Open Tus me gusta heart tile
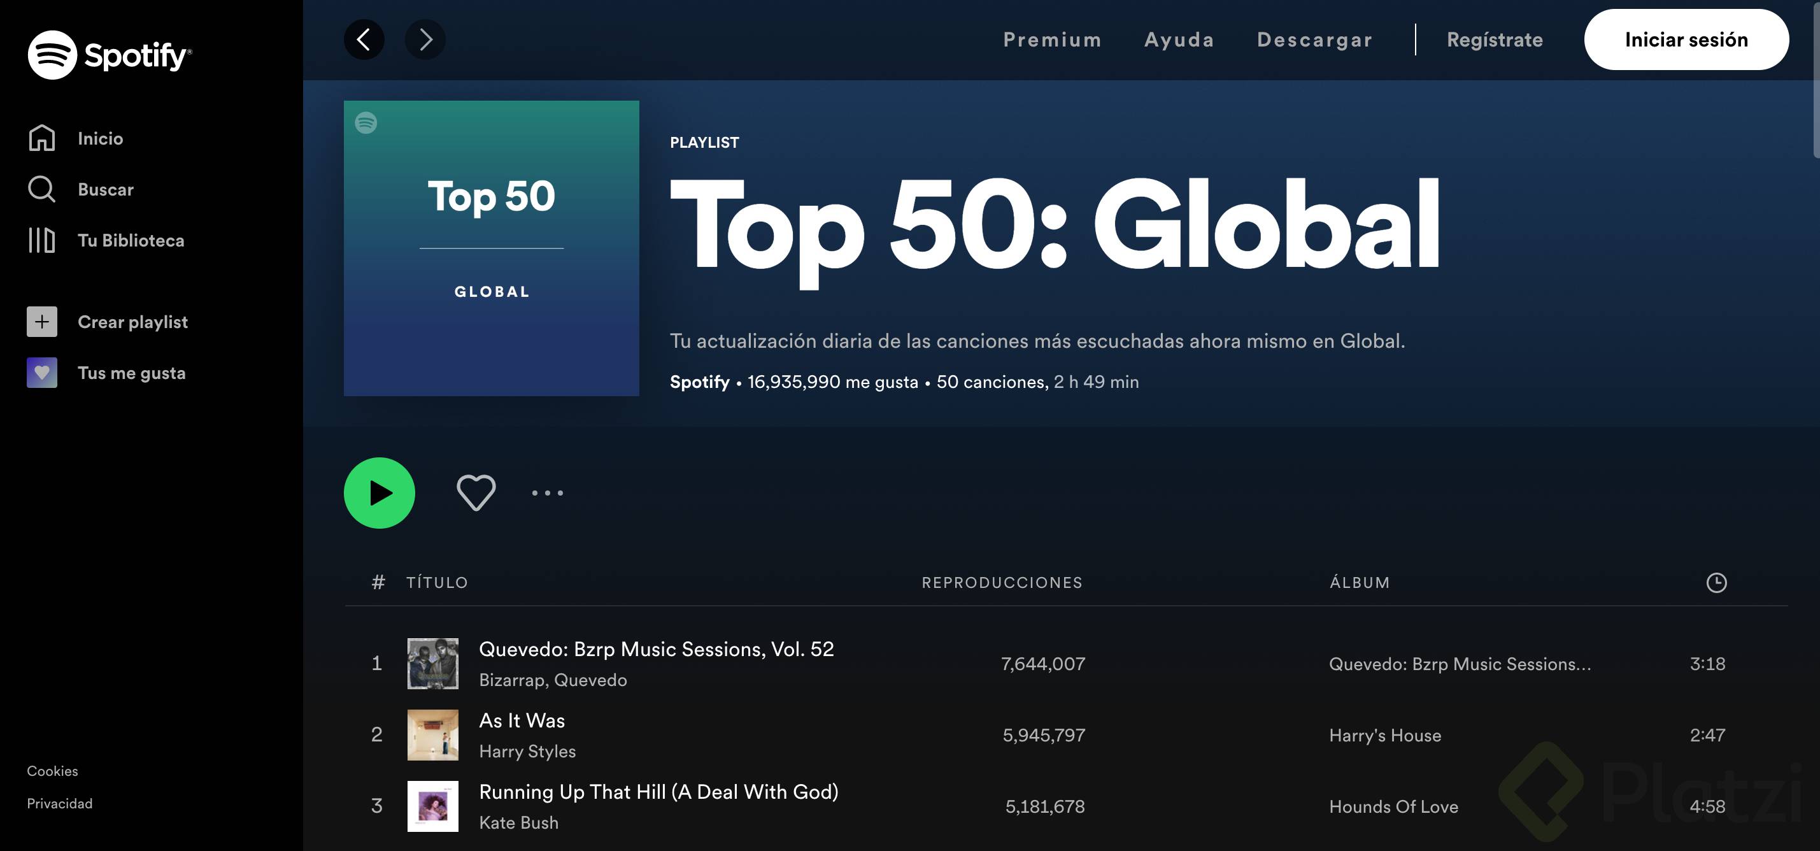This screenshot has height=851, width=1820. pyautogui.click(x=41, y=373)
